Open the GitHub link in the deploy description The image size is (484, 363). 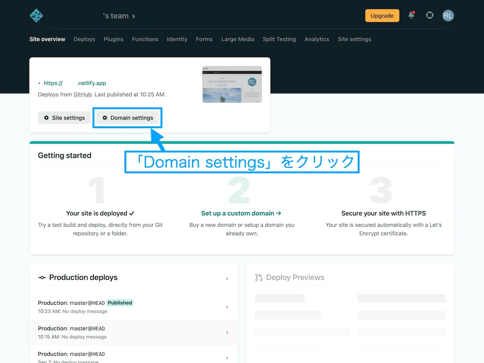tap(82, 94)
